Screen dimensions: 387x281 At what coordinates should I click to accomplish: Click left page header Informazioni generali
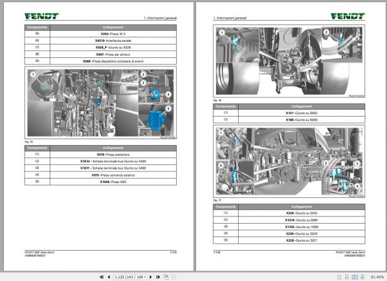(x=160, y=18)
